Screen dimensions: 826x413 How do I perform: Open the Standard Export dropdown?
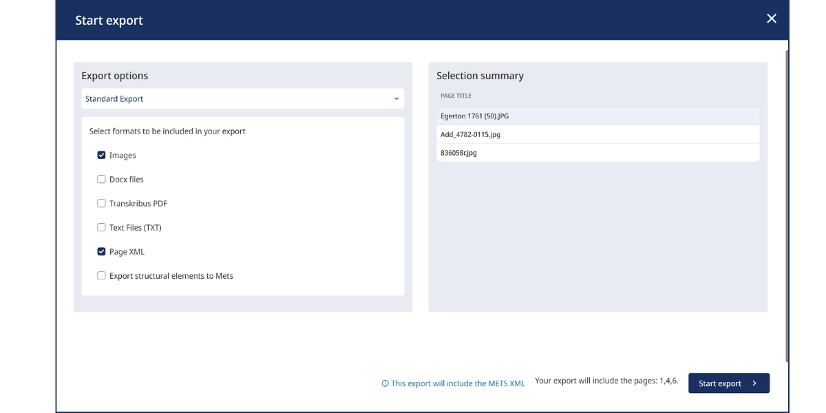pos(242,98)
